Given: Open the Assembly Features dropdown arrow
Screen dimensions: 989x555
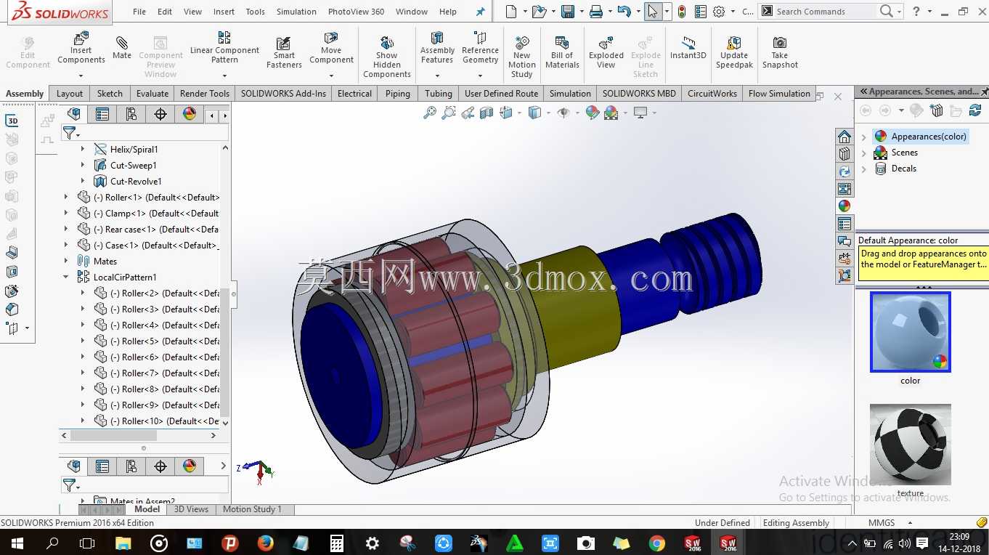Looking at the screenshot, I should [x=437, y=75].
